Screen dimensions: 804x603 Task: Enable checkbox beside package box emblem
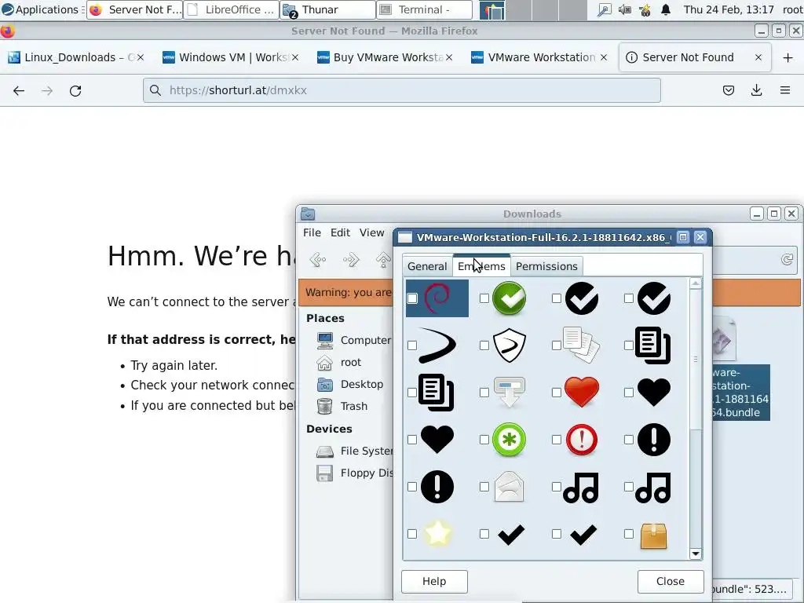(629, 534)
